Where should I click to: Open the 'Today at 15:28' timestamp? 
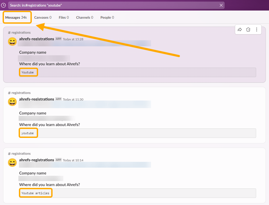[x=73, y=39]
